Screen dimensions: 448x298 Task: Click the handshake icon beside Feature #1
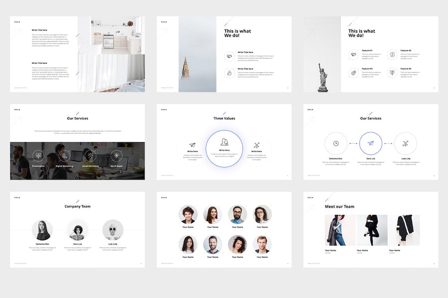[x=353, y=54]
